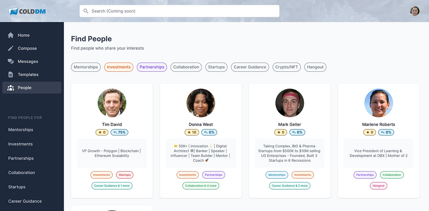
Task: Open the user profile avatar
Action: [x=415, y=11]
